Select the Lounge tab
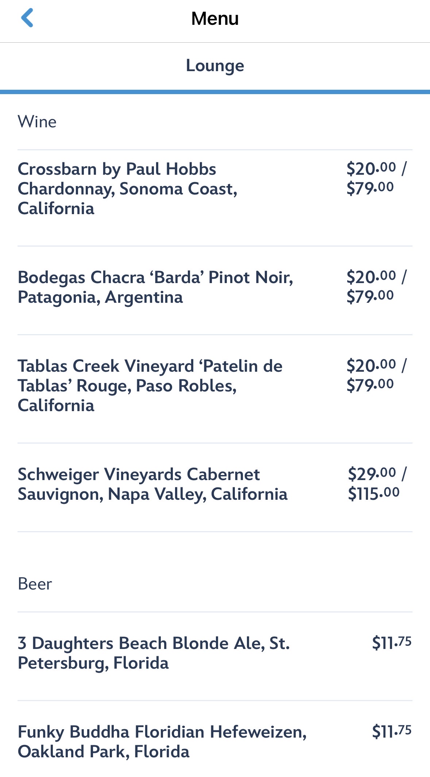The height and width of the screenshot is (777, 430). (x=215, y=66)
